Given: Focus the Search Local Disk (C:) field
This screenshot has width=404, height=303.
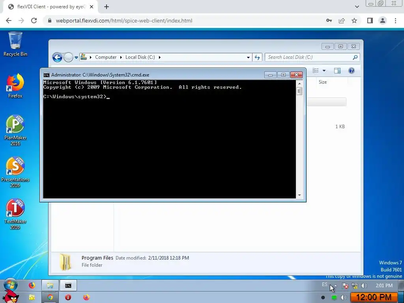Looking at the screenshot, I should 312,57.
